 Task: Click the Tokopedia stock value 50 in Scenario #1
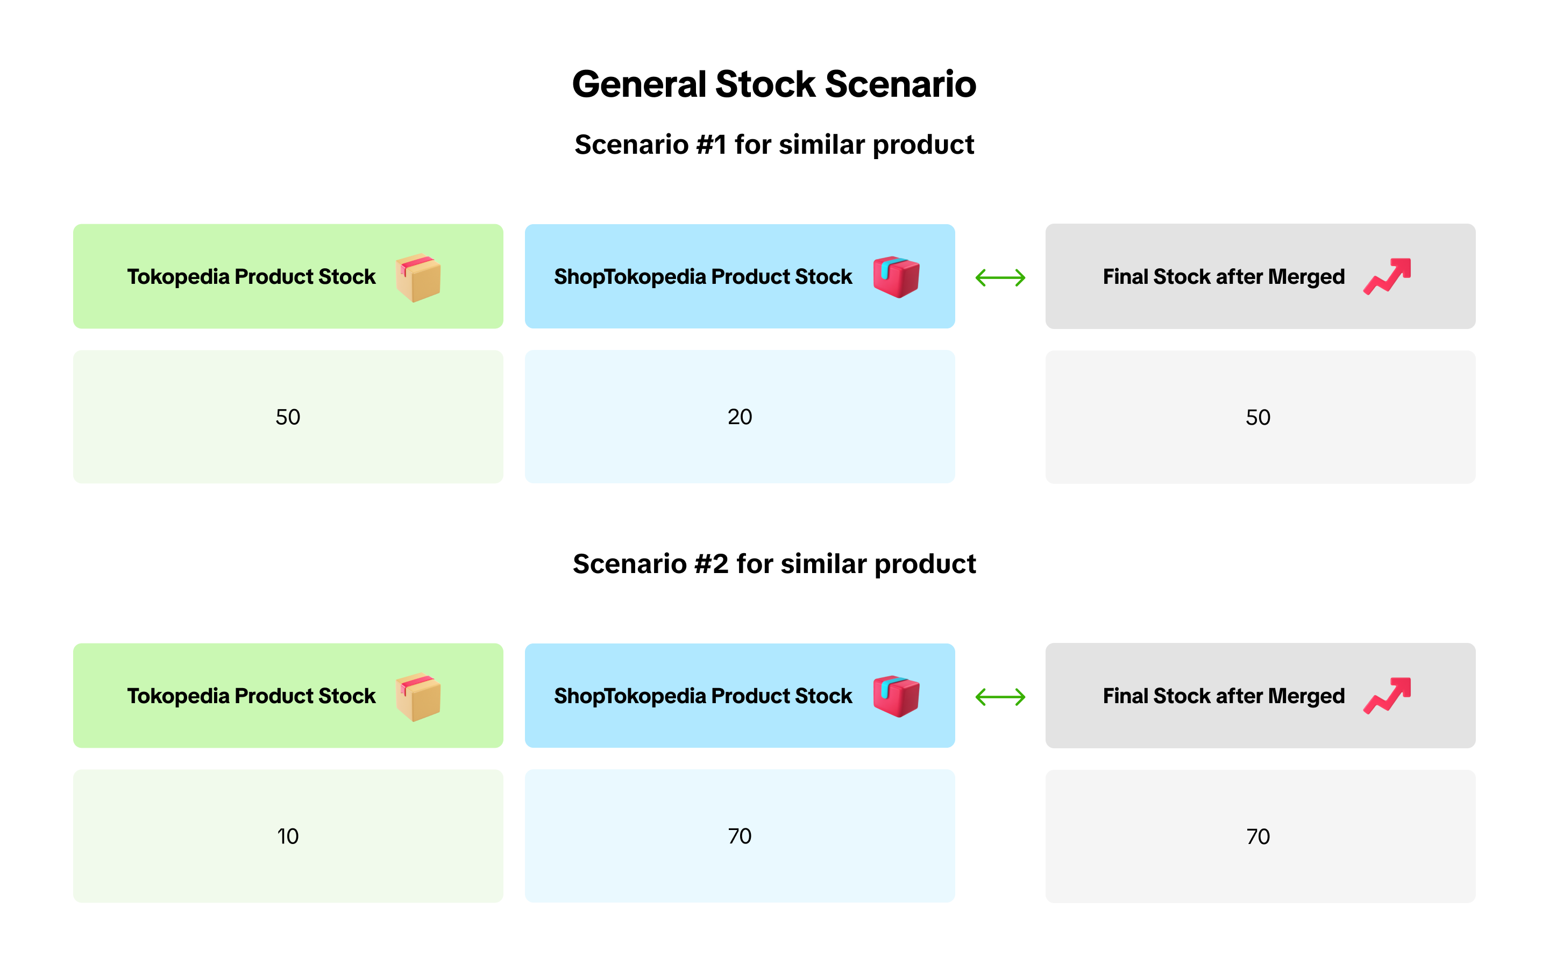click(288, 417)
